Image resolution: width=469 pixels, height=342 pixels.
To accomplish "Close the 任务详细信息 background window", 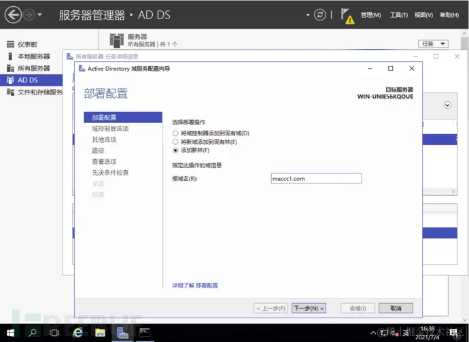I will [x=457, y=56].
